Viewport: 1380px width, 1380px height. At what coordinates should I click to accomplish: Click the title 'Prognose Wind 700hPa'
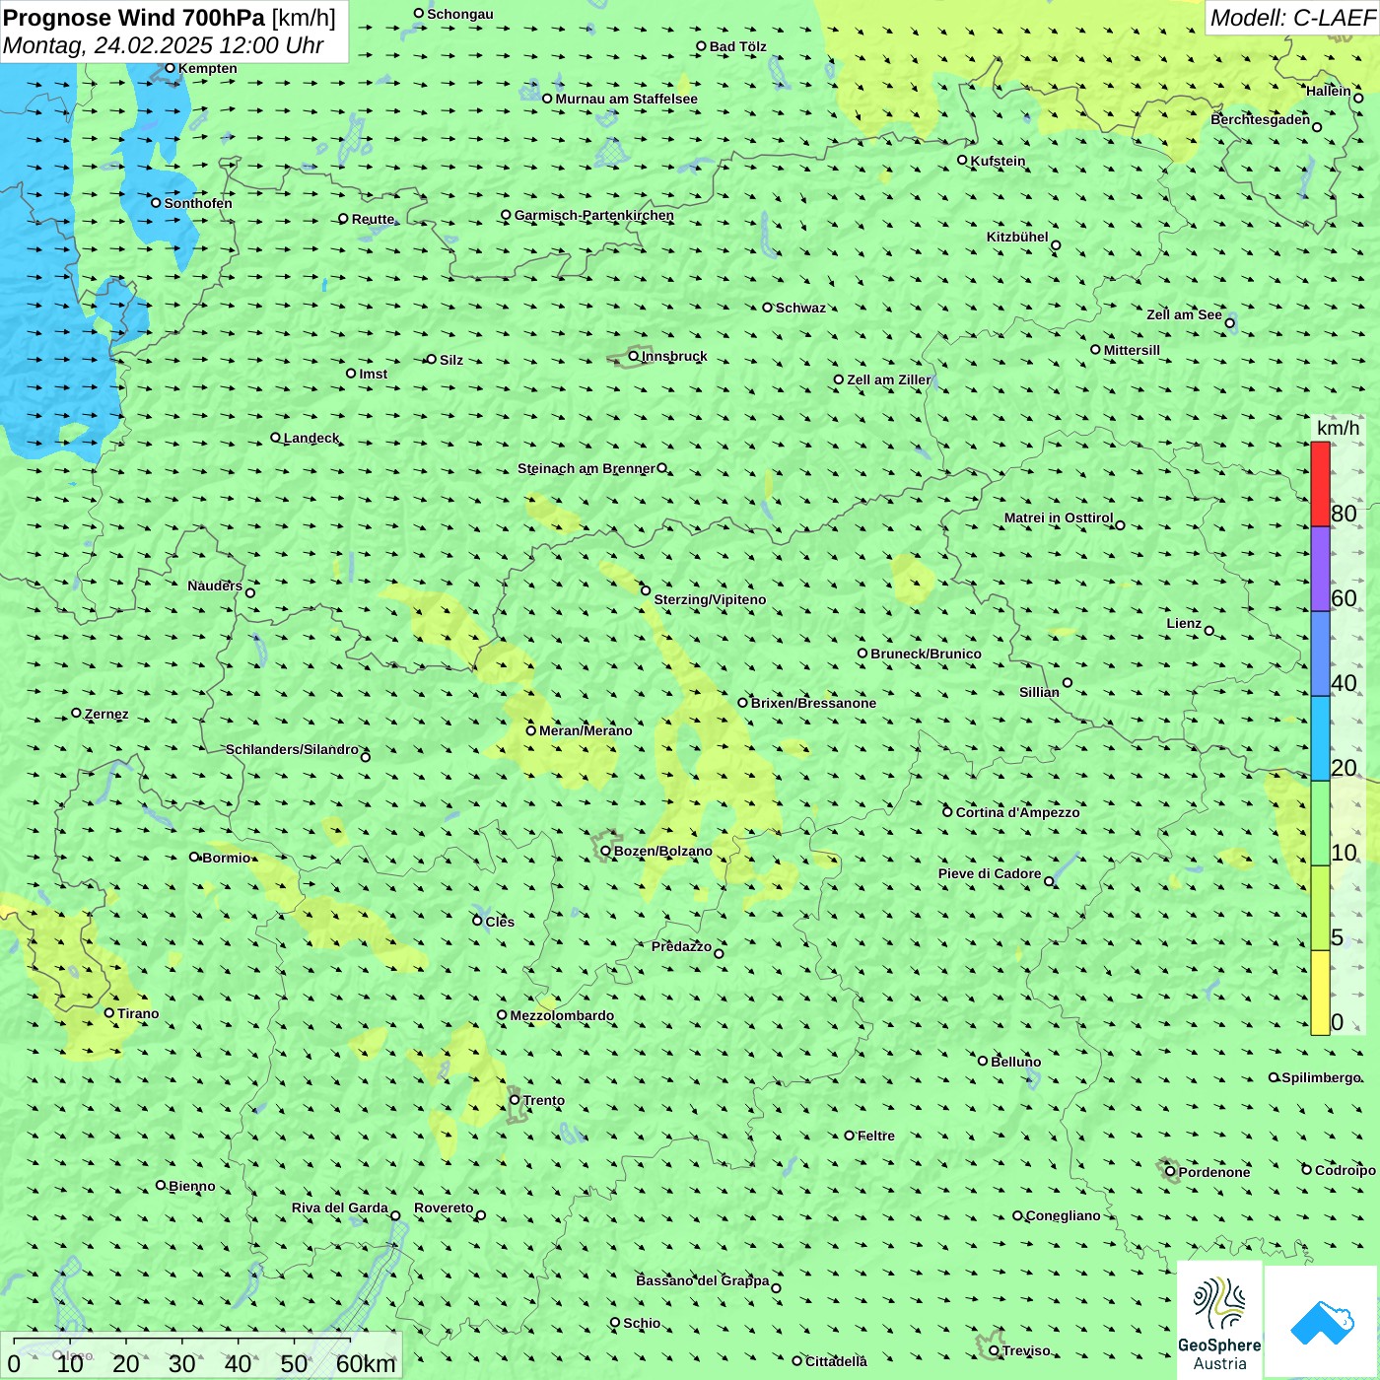(x=135, y=18)
